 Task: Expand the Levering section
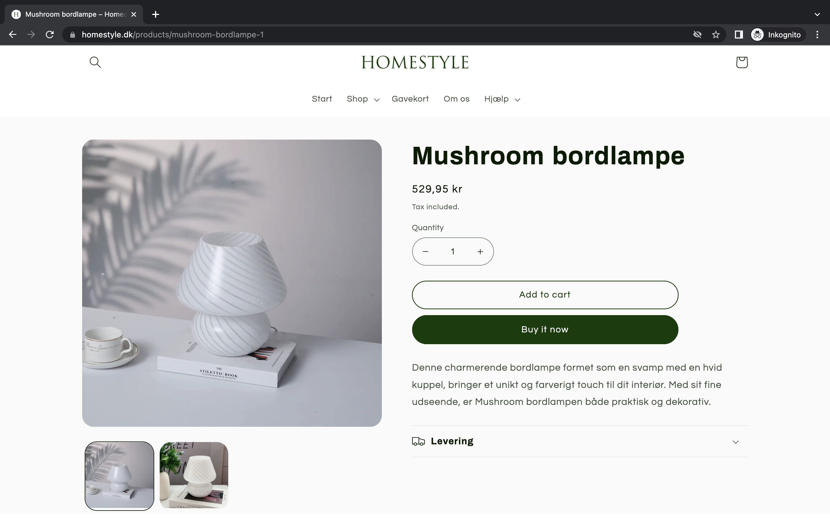pyautogui.click(x=579, y=441)
